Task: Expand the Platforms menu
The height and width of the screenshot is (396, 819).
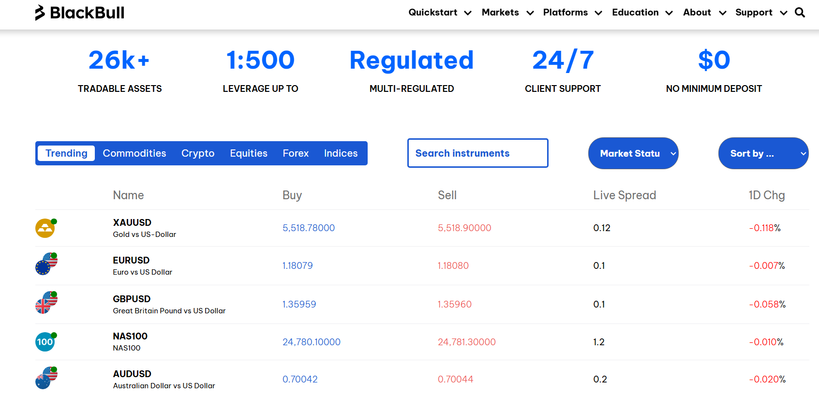Action: tap(572, 13)
